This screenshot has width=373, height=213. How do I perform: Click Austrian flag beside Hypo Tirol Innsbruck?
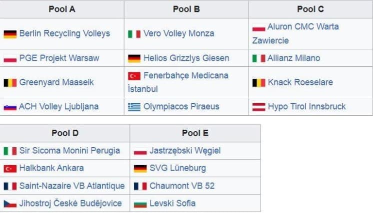(x=258, y=107)
